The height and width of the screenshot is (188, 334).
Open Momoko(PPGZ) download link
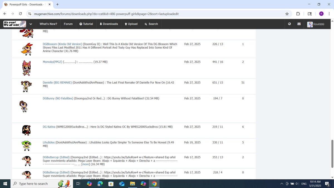pyautogui.click(x=53, y=62)
